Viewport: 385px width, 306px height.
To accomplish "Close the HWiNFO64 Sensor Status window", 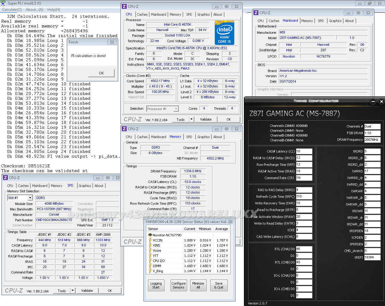I will (231, 222).
